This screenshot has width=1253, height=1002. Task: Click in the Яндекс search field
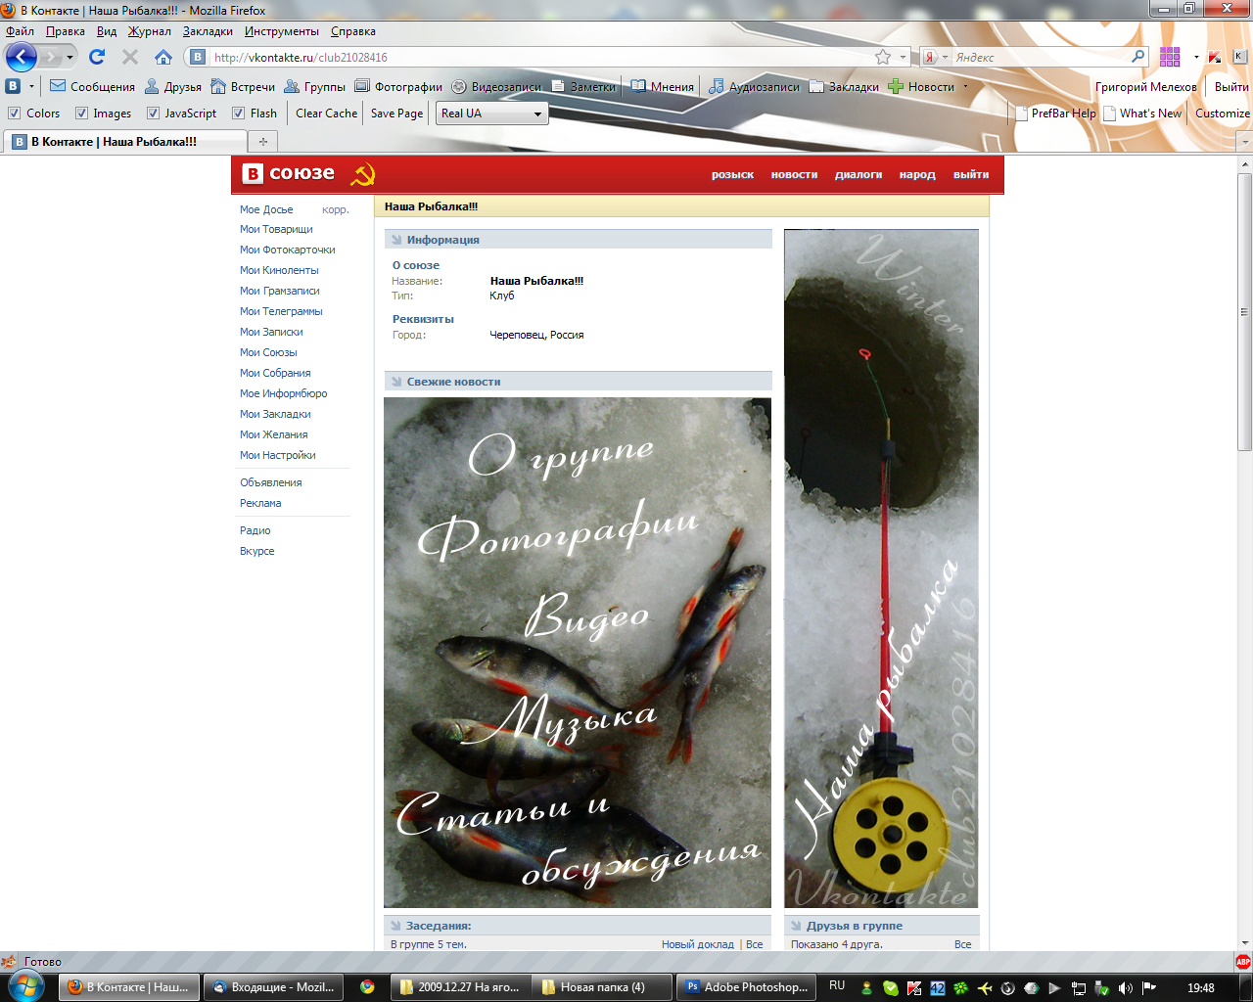[x=1040, y=57]
